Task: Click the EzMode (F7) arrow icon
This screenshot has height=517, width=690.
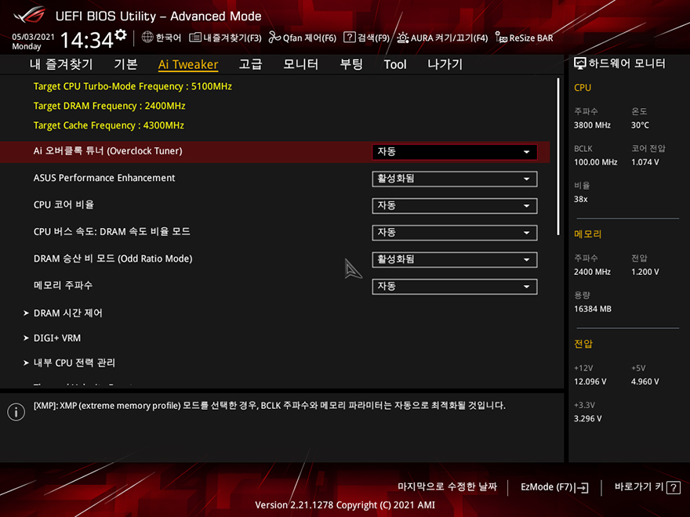Action: pyautogui.click(x=582, y=487)
